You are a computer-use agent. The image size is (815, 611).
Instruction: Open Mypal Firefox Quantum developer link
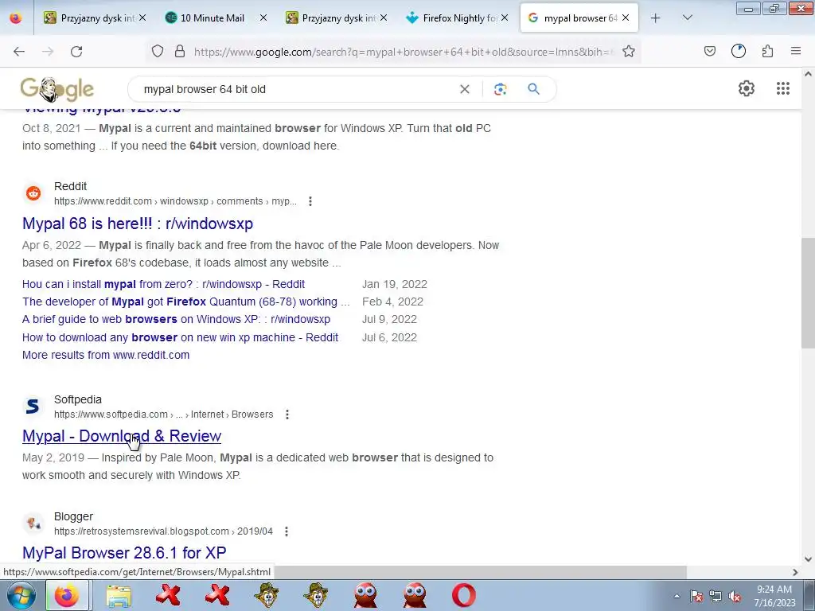pyautogui.click(x=186, y=302)
